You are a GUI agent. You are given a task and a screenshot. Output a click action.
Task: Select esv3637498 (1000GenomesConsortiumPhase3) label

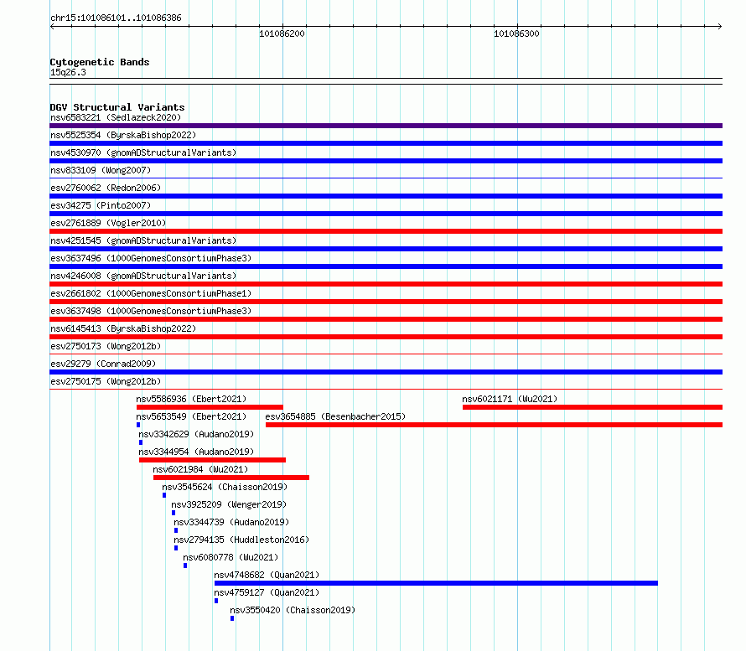click(x=151, y=311)
